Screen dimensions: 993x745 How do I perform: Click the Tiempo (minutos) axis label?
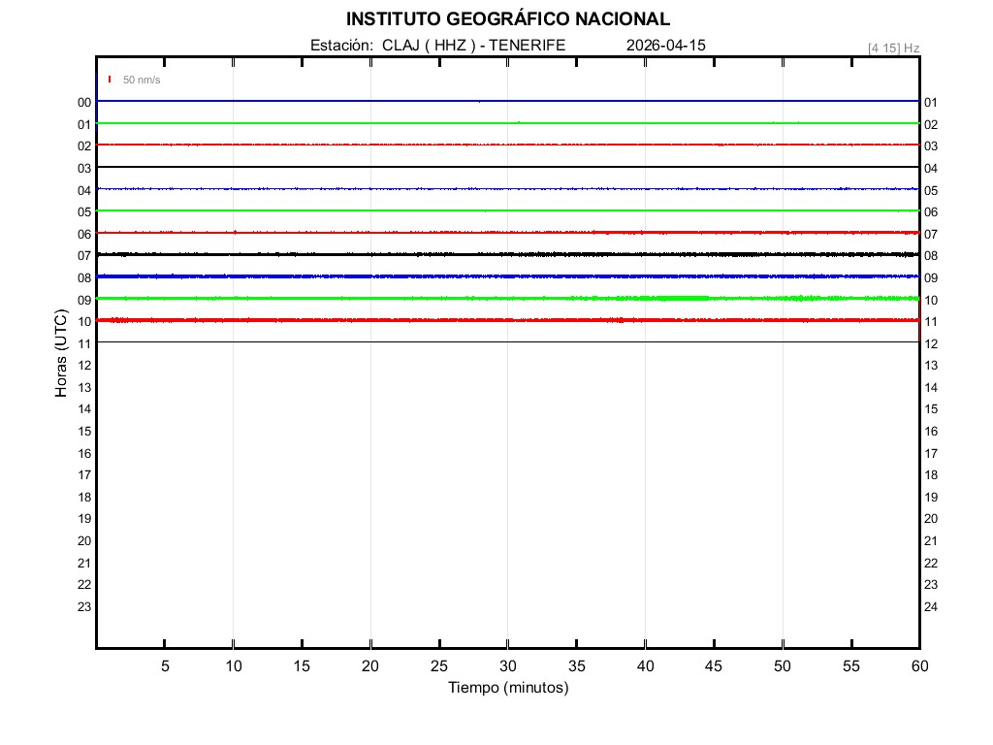[507, 688]
